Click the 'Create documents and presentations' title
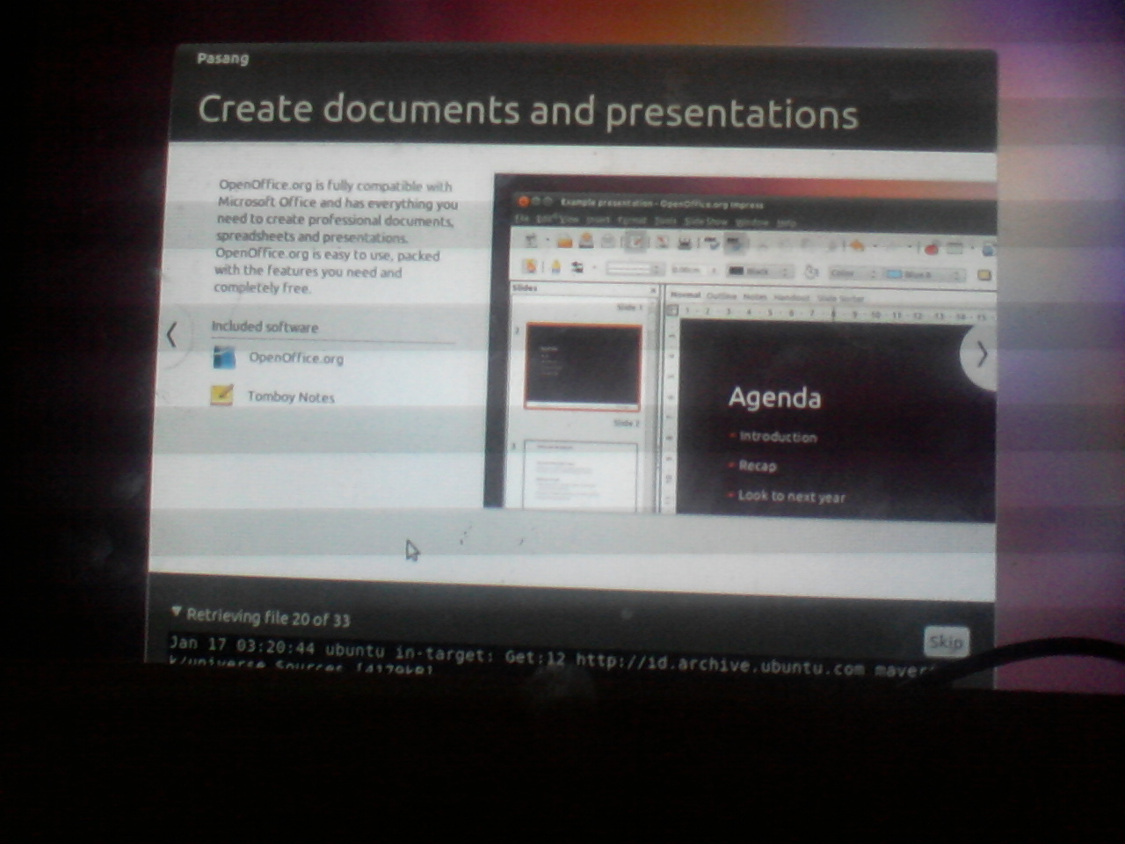Screen dimensions: 1125x844 point(527,112)
